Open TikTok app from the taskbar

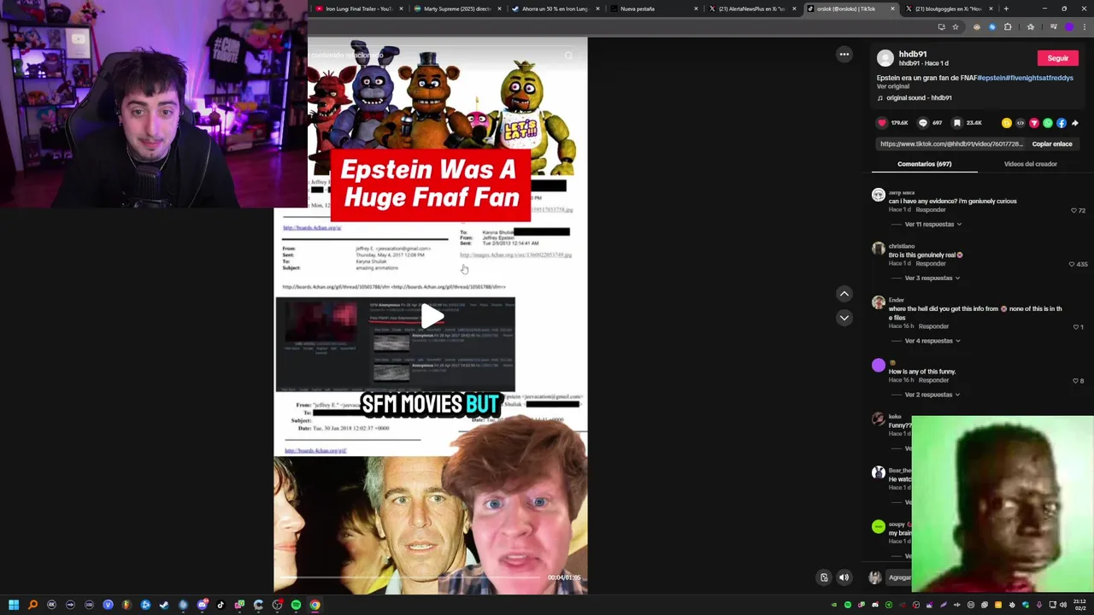click(x=221, y=605)
